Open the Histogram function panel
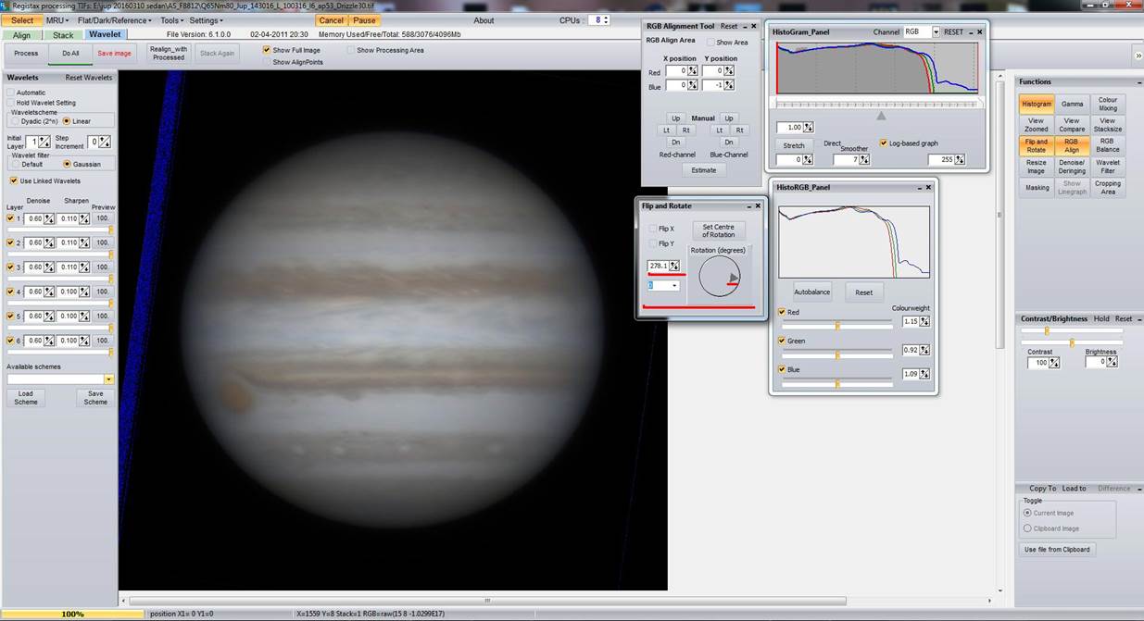This screenshot has width=1144, height=621. pyautogui.click(x=1036, y=104)
